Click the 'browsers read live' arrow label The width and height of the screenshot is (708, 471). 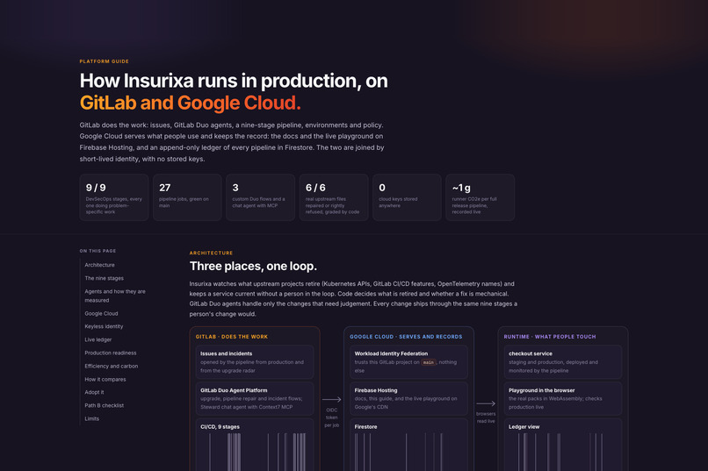486,417
